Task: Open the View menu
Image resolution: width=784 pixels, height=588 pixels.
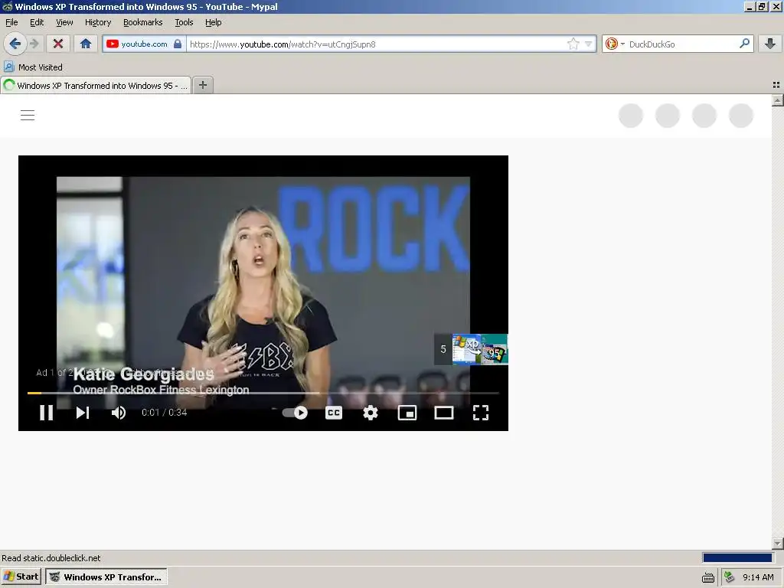Action: pyautogui.click(x=64, y=22)
